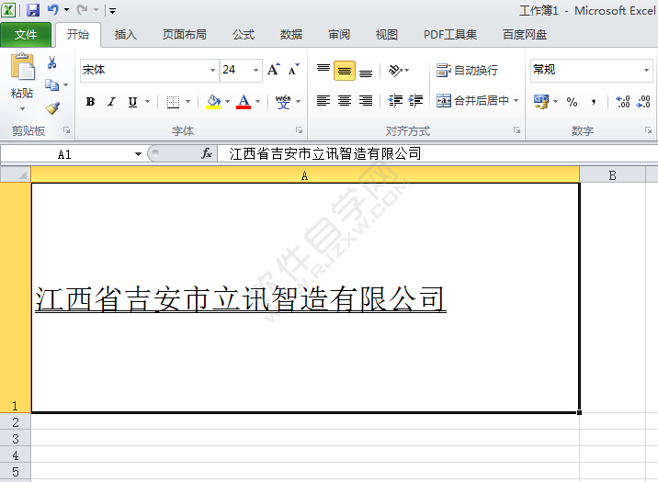
Task: Toggle center horizontal alignment
Action: 345,101
